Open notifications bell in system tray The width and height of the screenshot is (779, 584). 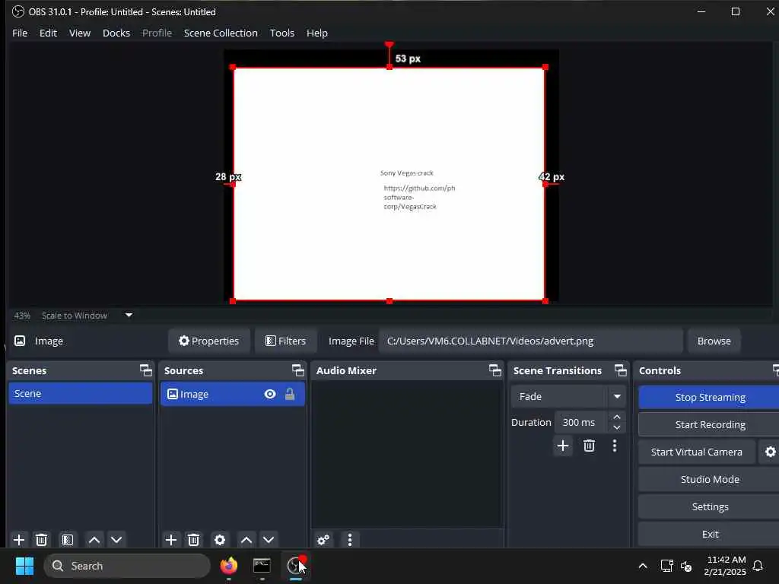pos(758,566)
